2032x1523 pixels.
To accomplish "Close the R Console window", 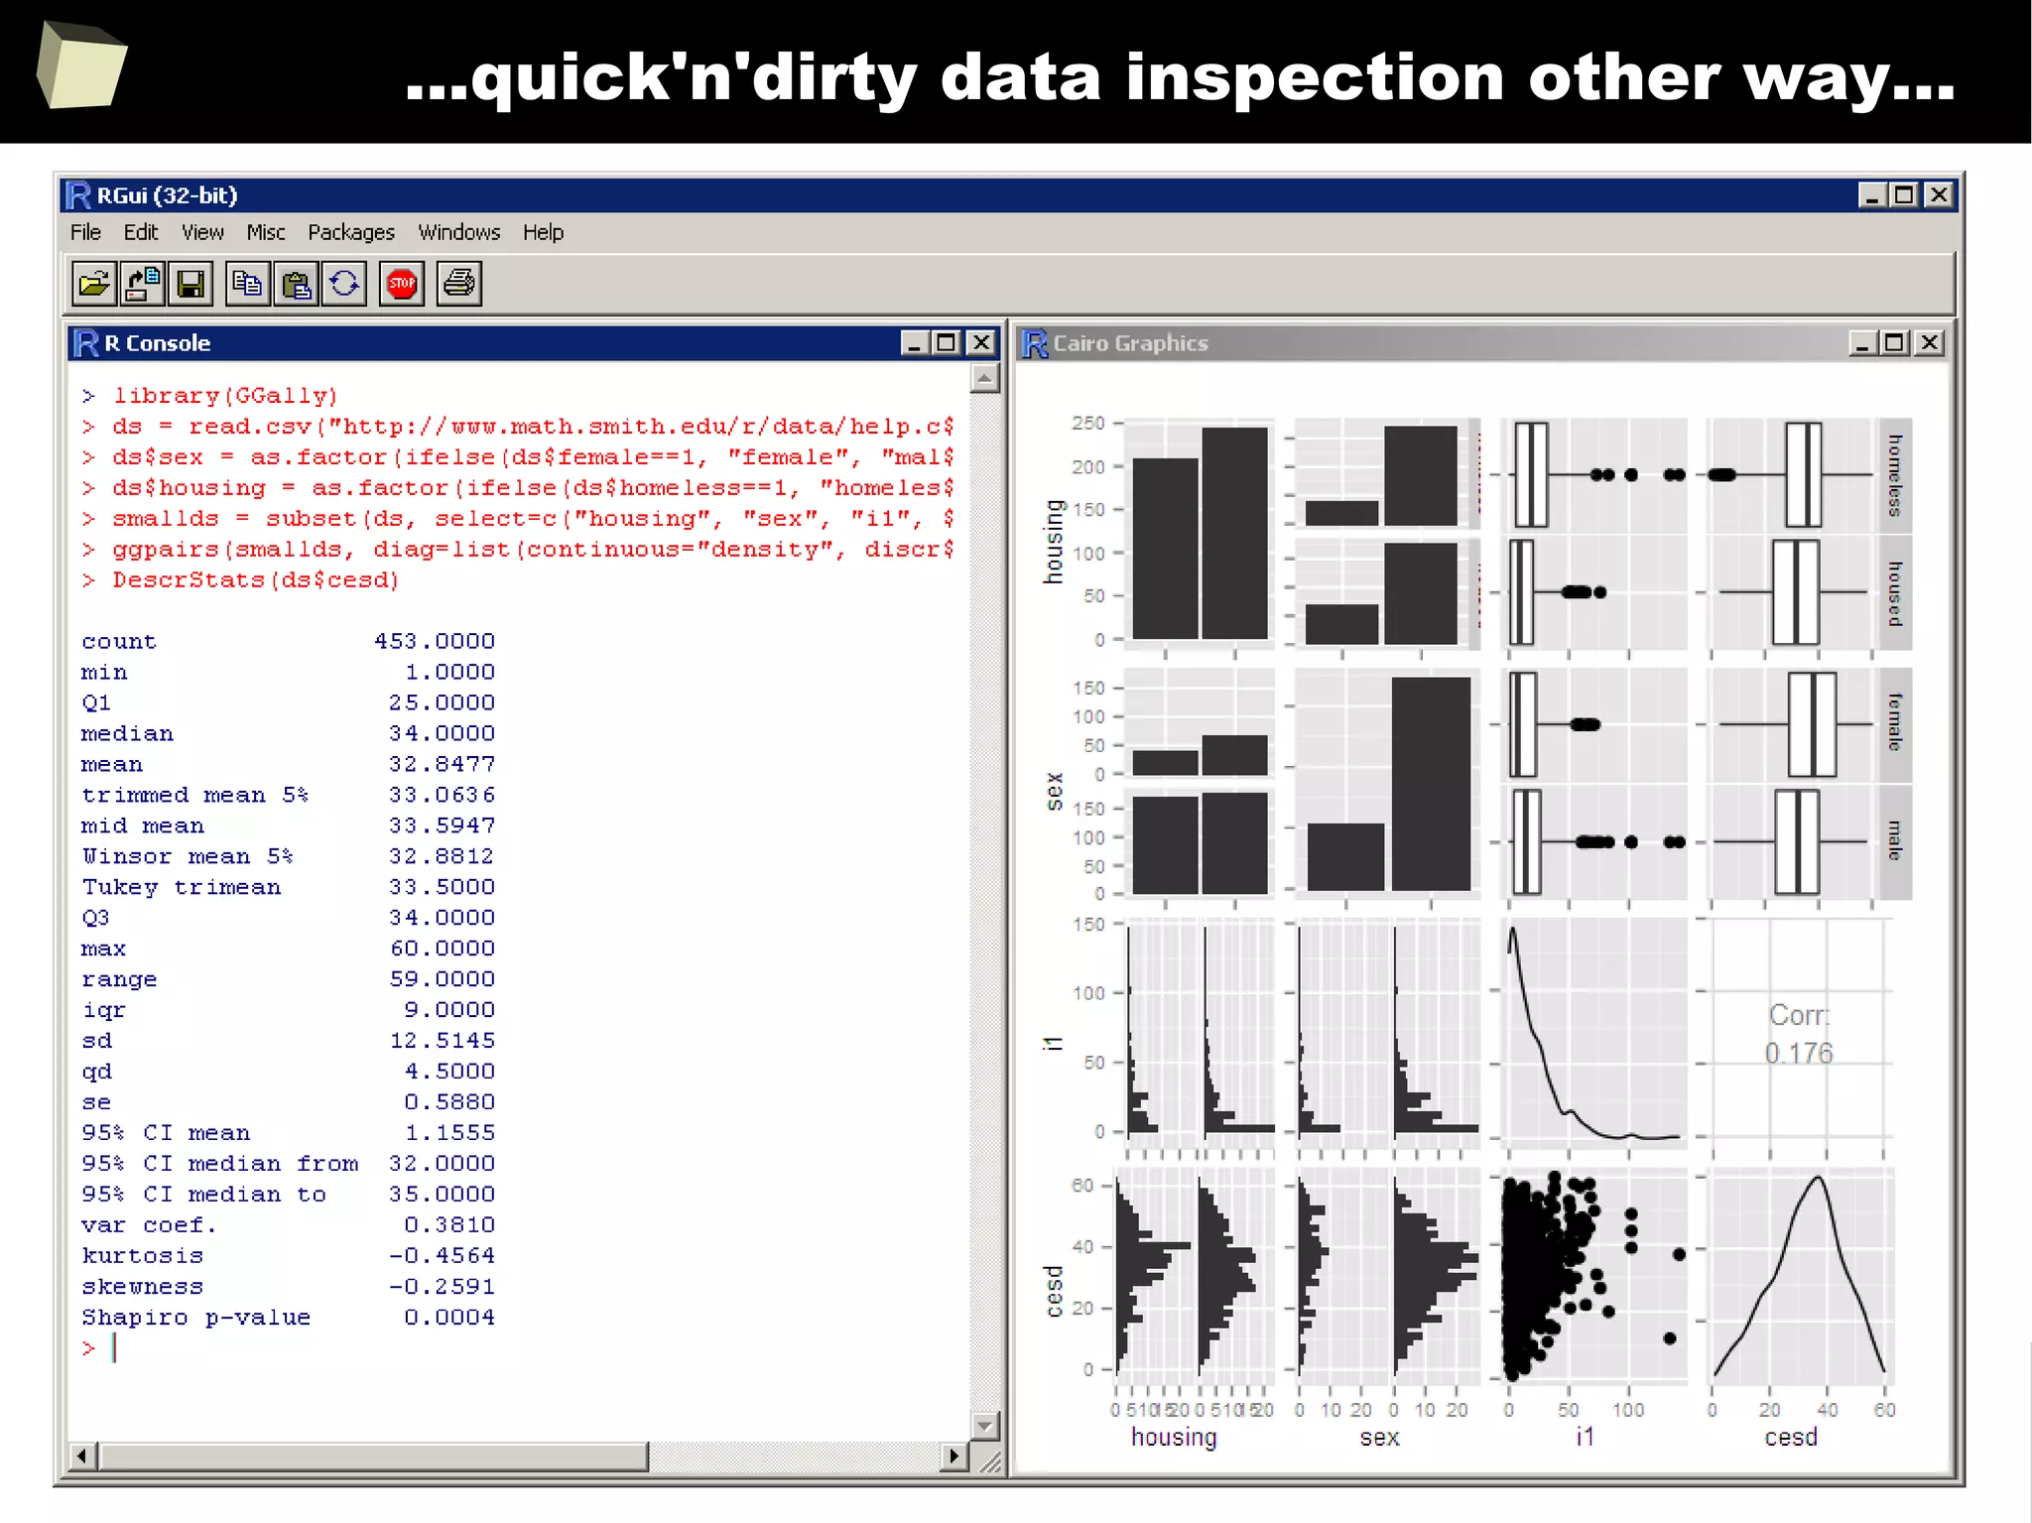I will tap(980, 343).
